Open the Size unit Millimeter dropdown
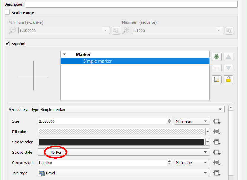Screen dimensions: 247x180 point(192,121)
